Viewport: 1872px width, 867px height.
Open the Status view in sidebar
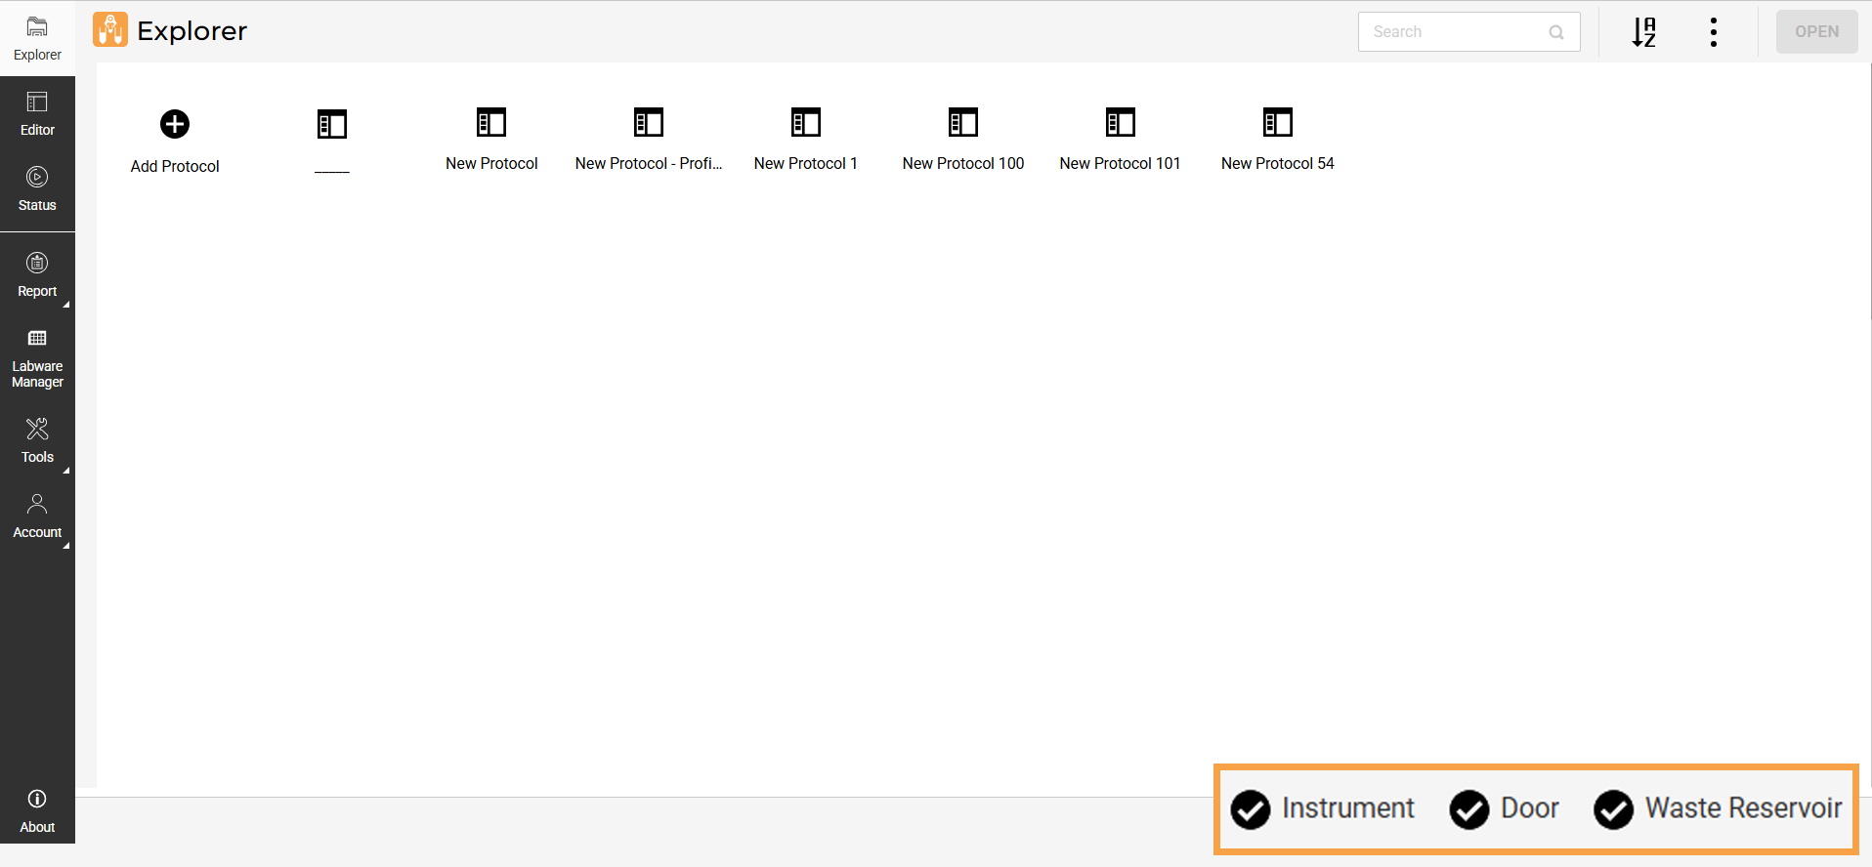[37, 188]
